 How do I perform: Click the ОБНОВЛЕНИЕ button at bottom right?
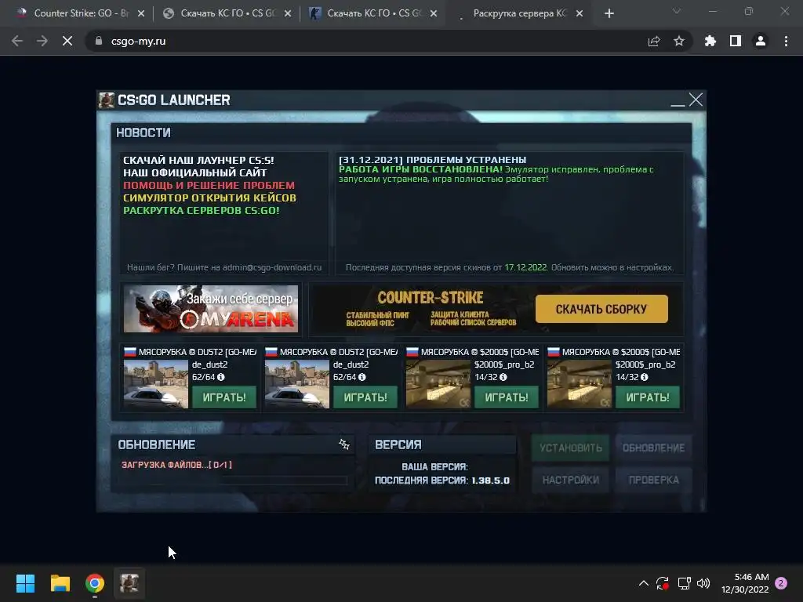(x=653, y=448)
